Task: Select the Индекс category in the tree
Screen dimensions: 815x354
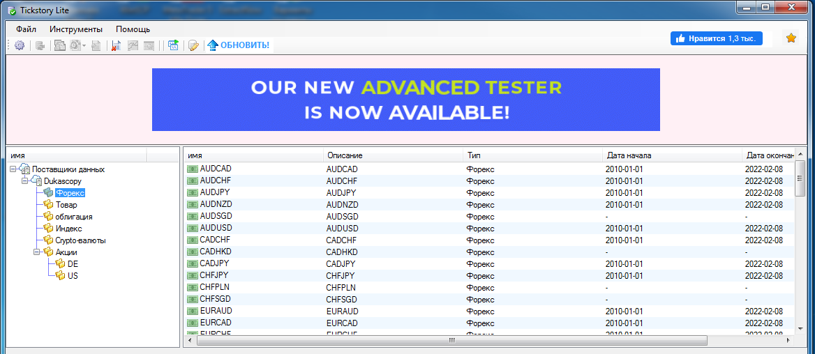Action: (x=68, y=229)
